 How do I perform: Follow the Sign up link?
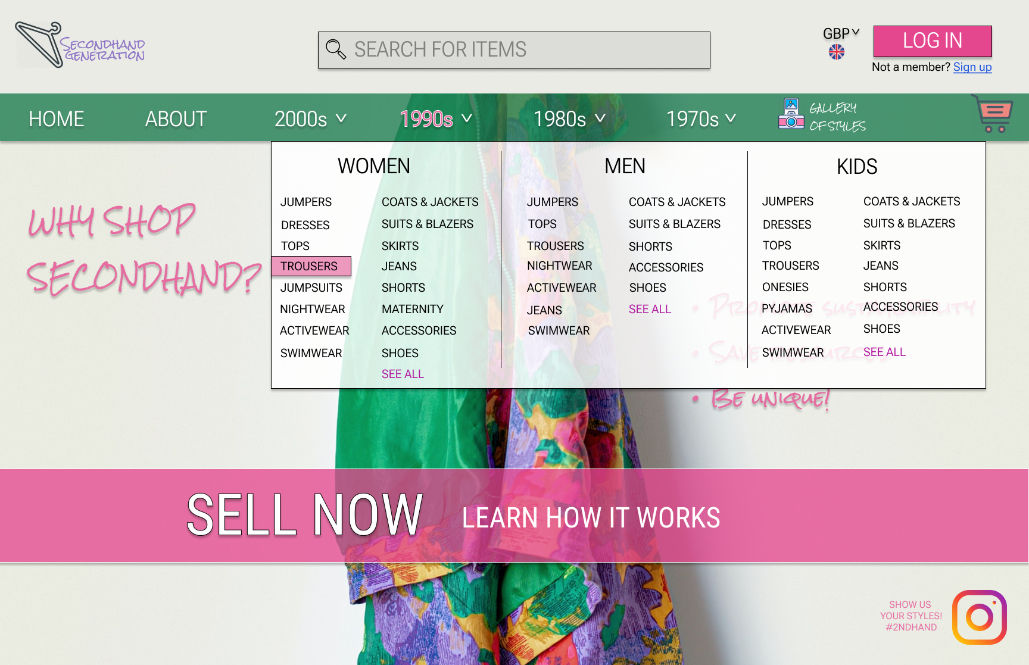click(972, 67)
